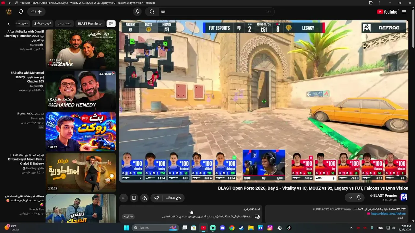The image size is (415, 233).
Task: Open the blast.tv/cs/tickets link
Action: click(x=388, y=214)
